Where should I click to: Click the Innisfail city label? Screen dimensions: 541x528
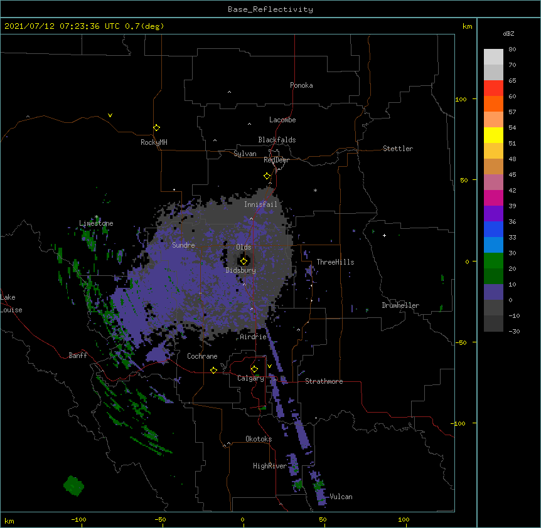(260, 204)
